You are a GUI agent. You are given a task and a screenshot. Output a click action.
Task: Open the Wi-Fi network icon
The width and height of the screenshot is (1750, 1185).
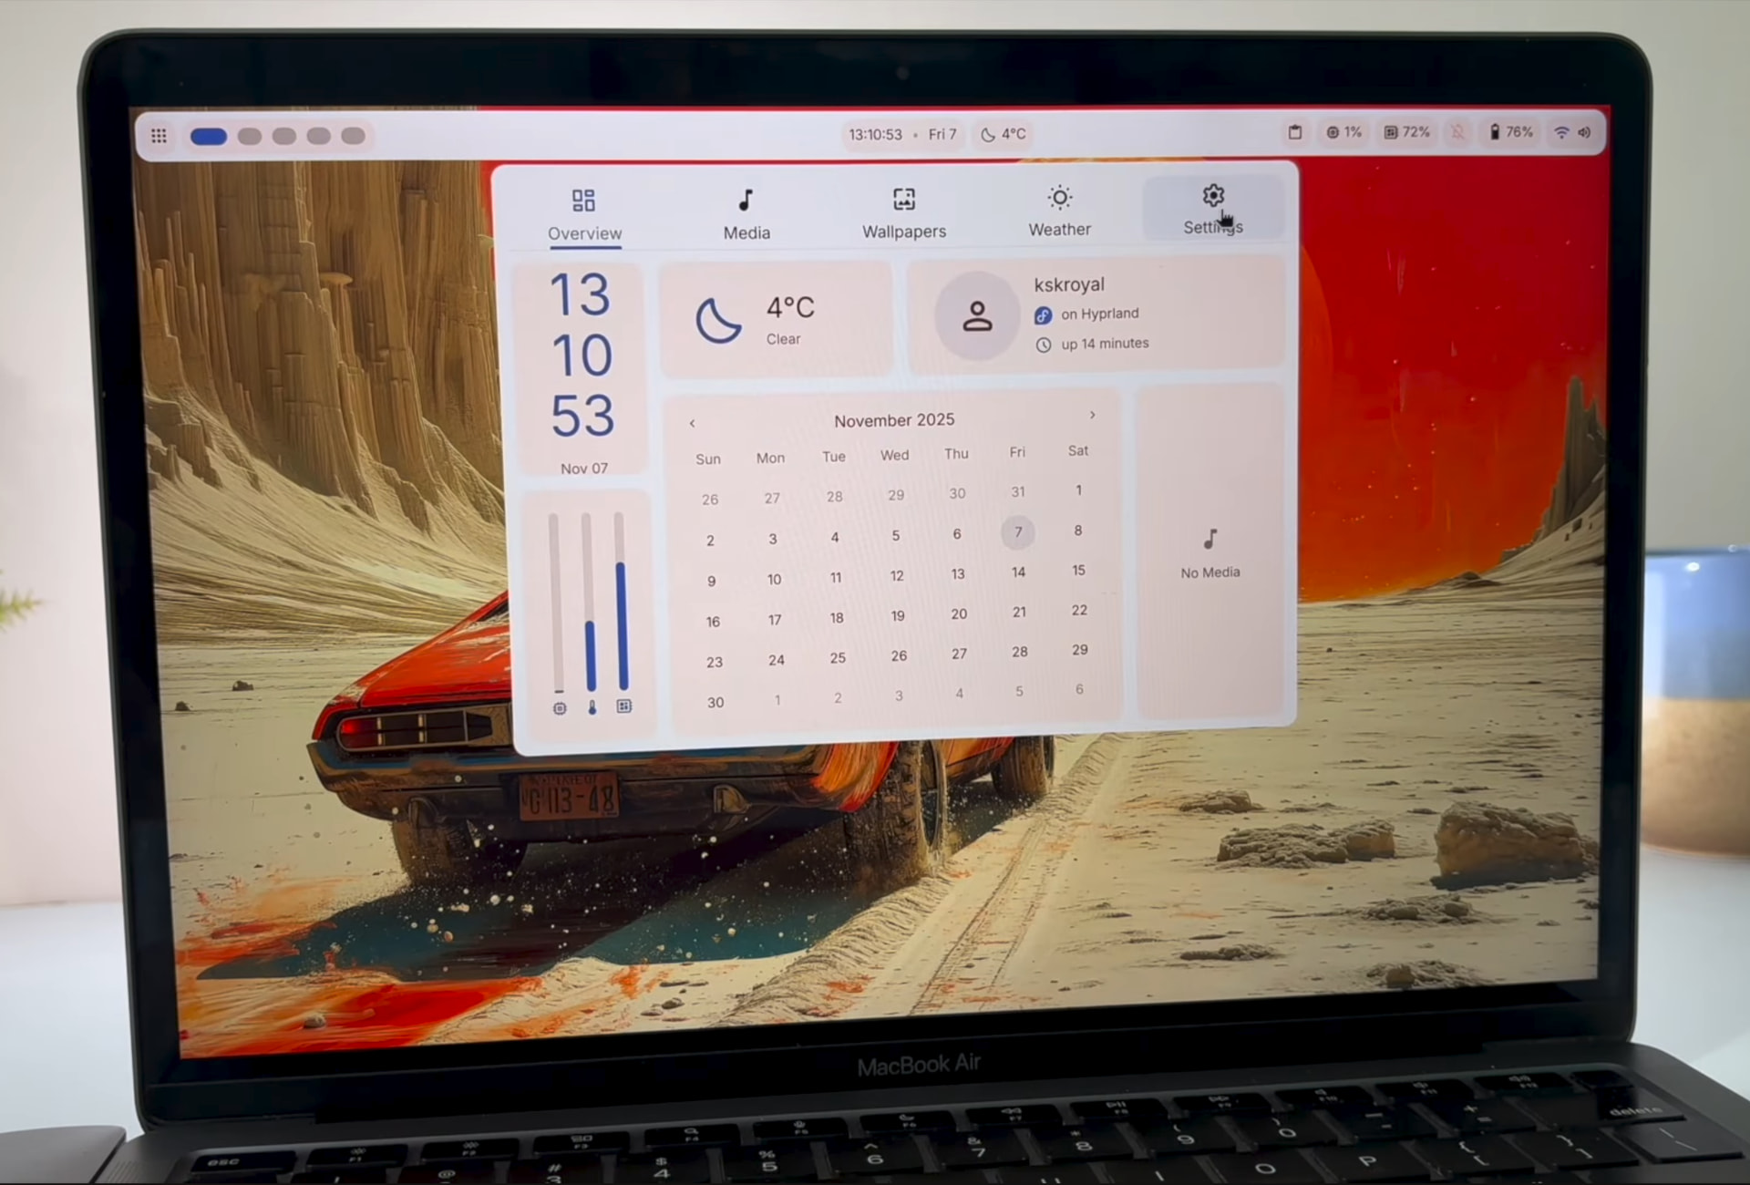point(1561,132)
